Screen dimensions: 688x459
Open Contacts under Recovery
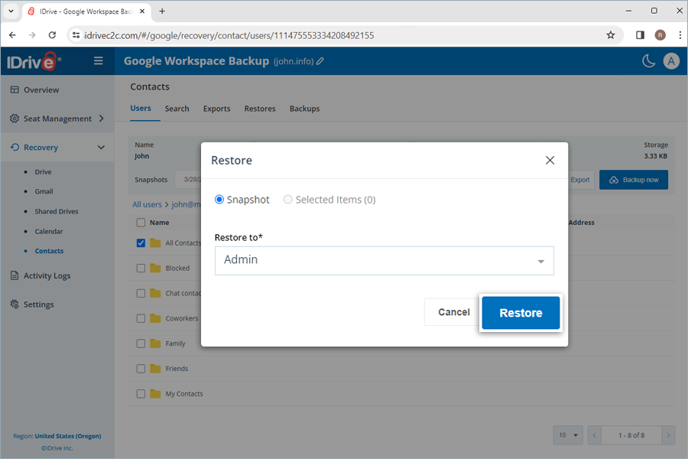49,251
